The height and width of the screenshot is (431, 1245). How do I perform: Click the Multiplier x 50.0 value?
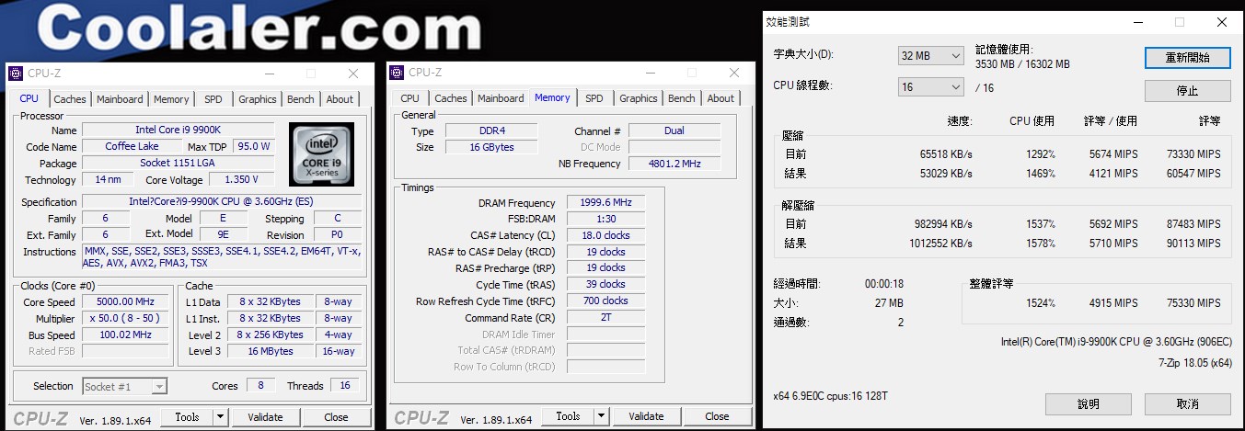pos(127,319)
